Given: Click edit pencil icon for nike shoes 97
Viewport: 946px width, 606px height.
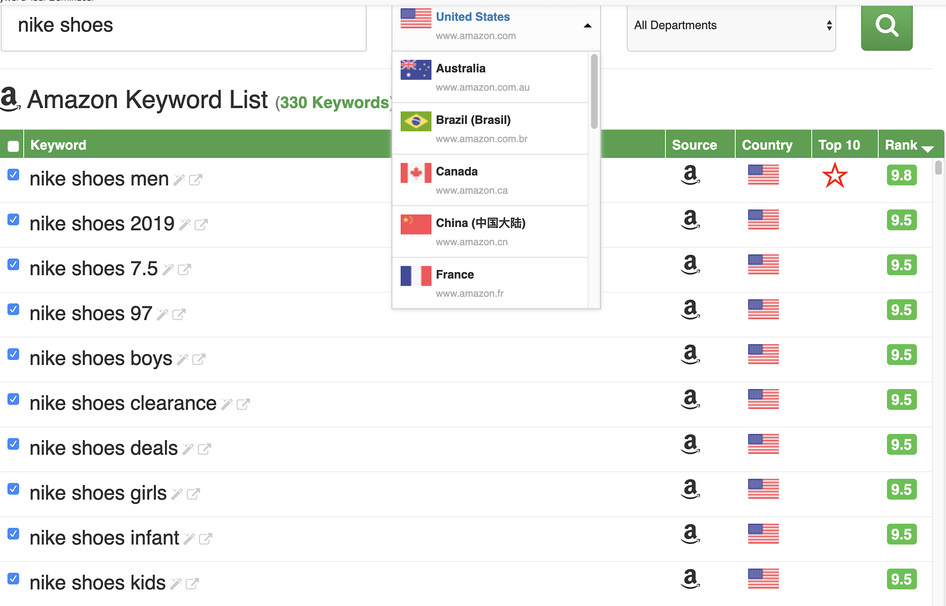Looking at the screenshot, I should 161,314.
